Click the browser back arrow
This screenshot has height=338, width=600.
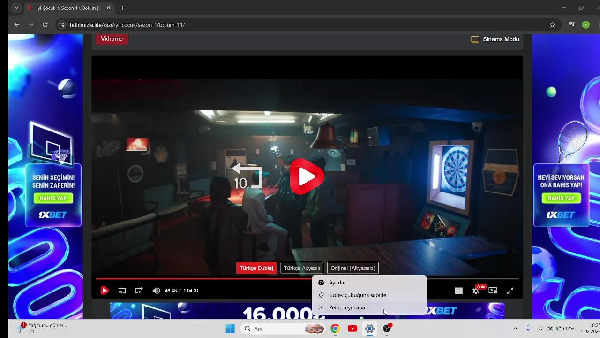tap(17, 25)
